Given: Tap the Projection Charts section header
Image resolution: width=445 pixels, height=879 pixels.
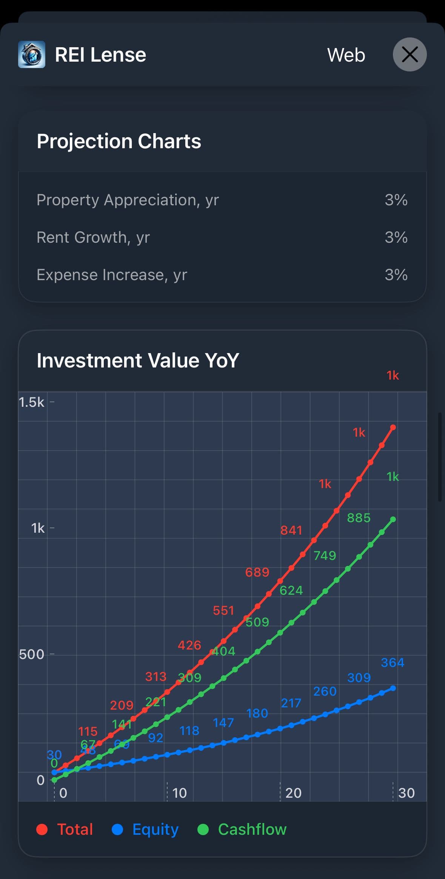Looking at the screenshot, I should 119,141.
